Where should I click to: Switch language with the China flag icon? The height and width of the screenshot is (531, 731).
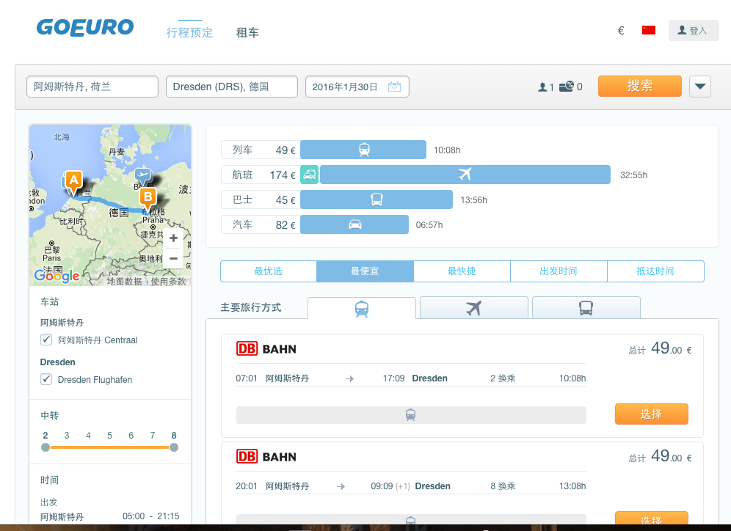(x=649, y=30)
